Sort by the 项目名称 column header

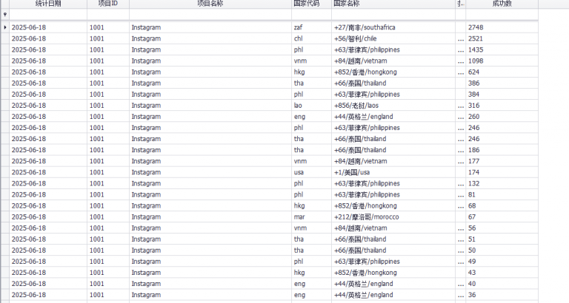(x=210, y=4)
